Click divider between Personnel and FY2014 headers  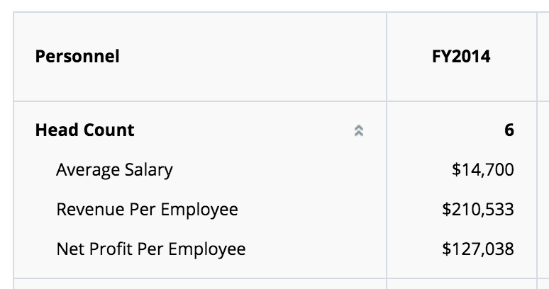tap(387, 57)
